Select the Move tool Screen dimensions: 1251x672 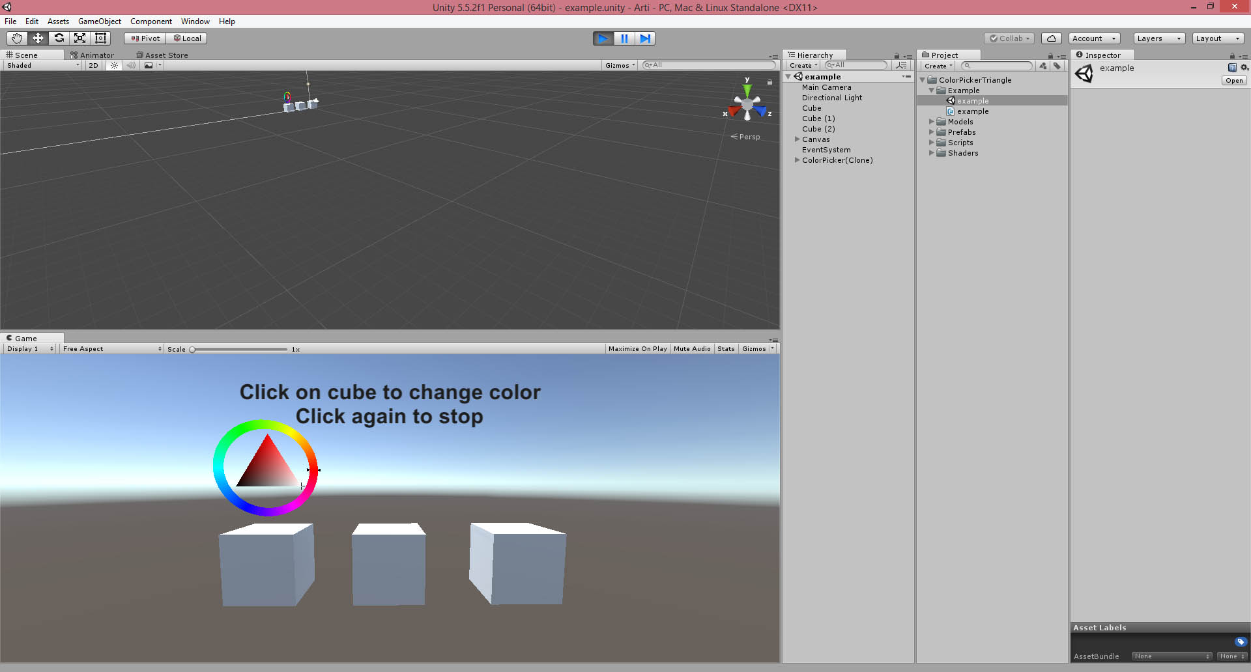tap(37, 38)
